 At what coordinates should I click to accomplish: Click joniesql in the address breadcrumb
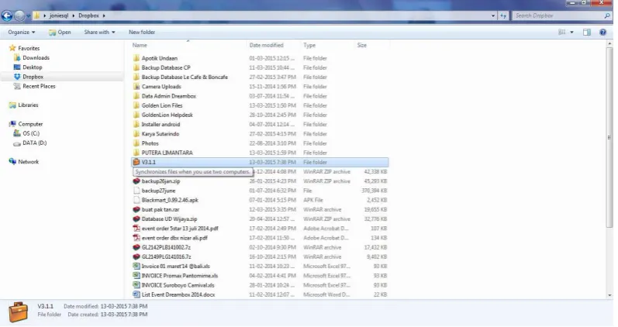click(59, 15)
